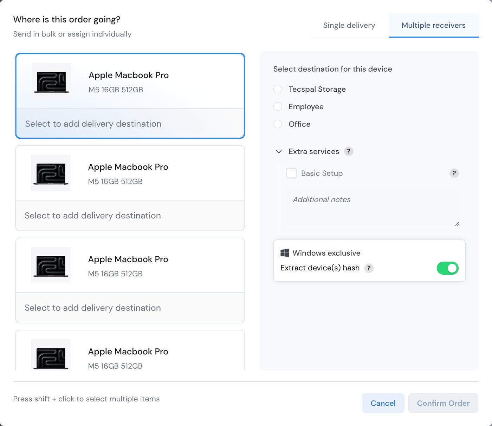
Task: Click 'Press shift + click to select multiple items' hint
Action: (x=86, y=399)
